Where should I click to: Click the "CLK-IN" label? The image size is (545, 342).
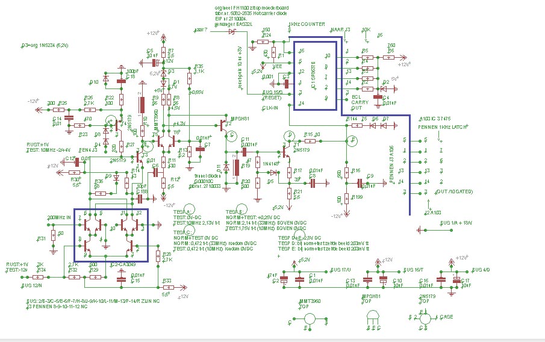270,108
